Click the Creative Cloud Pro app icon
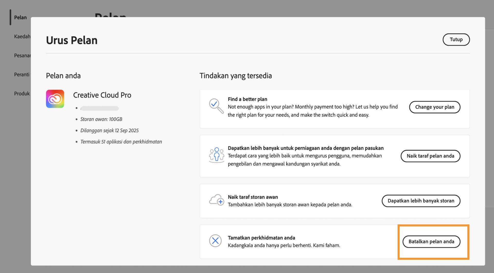Image resolution: width=494 pixels, height=273 pixels. pyautogui.click(x=55, y=99)
